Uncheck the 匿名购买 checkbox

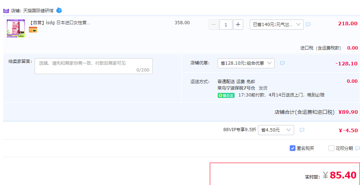coord(293,148)
